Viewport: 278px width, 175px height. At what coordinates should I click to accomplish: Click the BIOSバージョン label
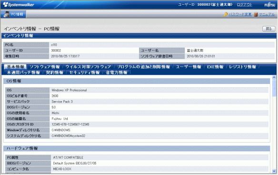point(19,163)
